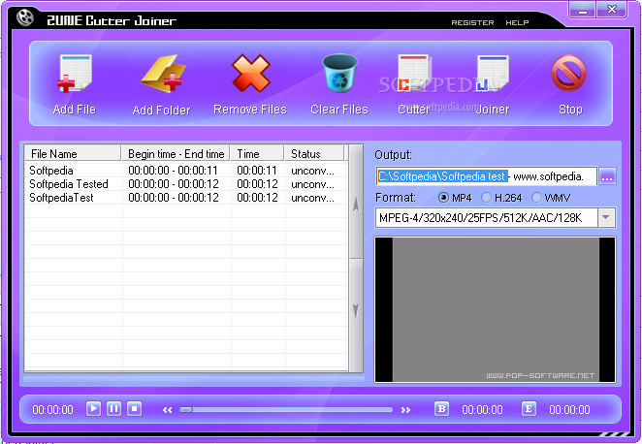Viewport: 642px width, 444px height.
Task: Click the Softpedia Tested status cell
Action: (312, 184)
